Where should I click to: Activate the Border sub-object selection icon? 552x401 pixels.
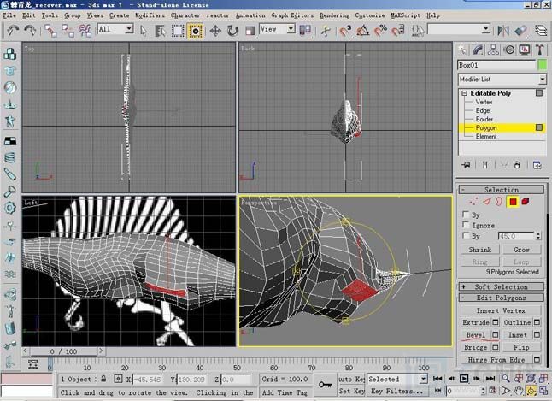point(499,202)
